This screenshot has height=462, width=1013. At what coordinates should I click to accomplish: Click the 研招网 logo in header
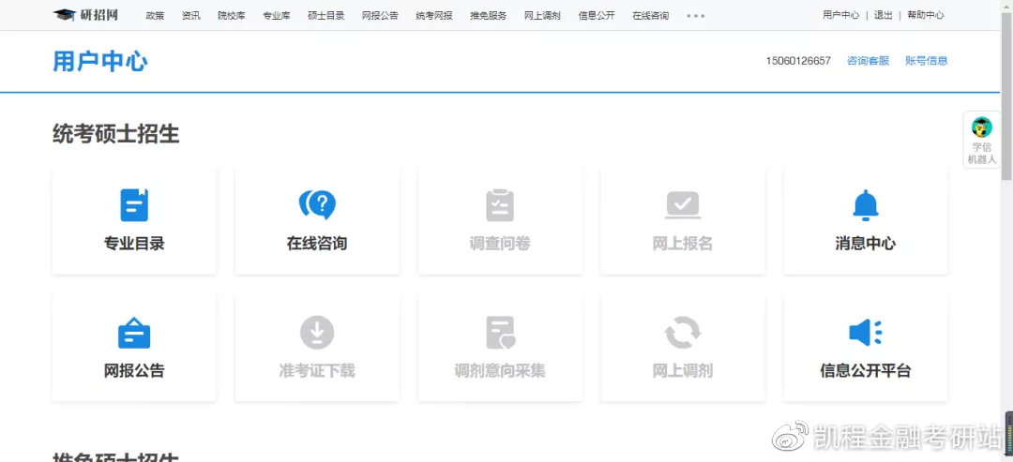[86, 15]
